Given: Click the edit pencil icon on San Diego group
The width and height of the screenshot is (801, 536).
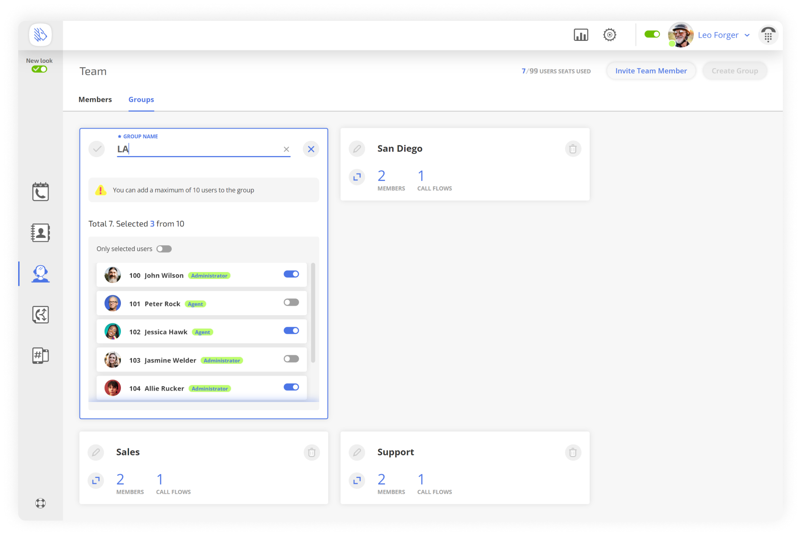Looking at the screenshot, I should point(357,149).
